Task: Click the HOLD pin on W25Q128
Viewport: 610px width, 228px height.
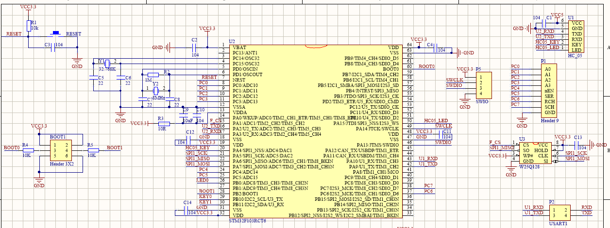Action: pyautogui.click(x=541, y=150)
